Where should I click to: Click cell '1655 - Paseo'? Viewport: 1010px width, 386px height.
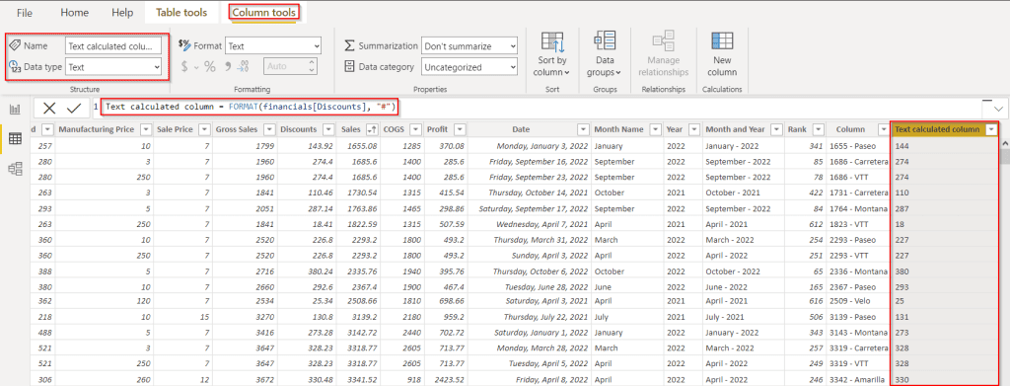(x=853, y=146)
